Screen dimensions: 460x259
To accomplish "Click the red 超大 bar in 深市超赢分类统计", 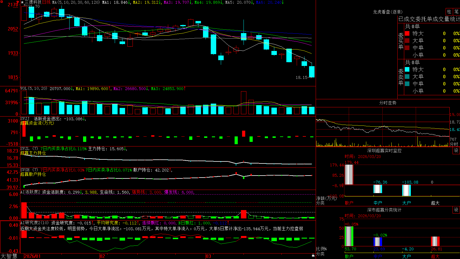I will 435,241.
